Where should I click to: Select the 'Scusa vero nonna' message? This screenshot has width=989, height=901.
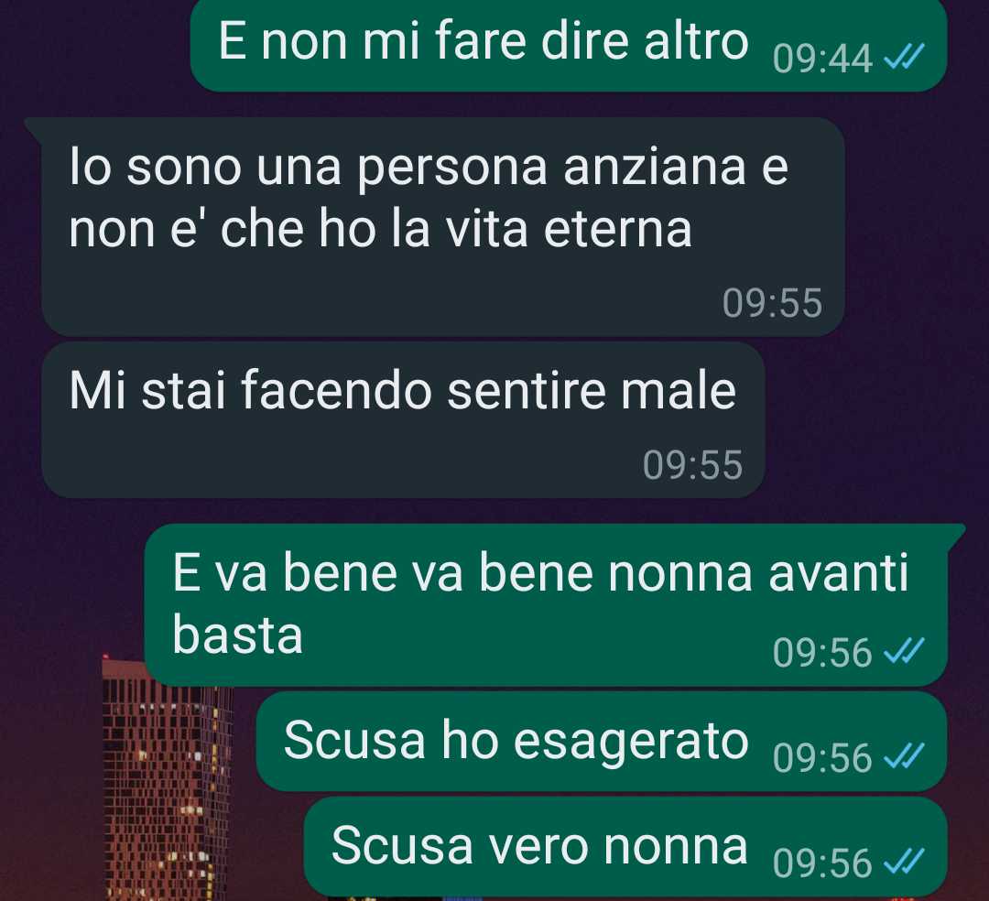pyautogui.click(x=625, y=847)
